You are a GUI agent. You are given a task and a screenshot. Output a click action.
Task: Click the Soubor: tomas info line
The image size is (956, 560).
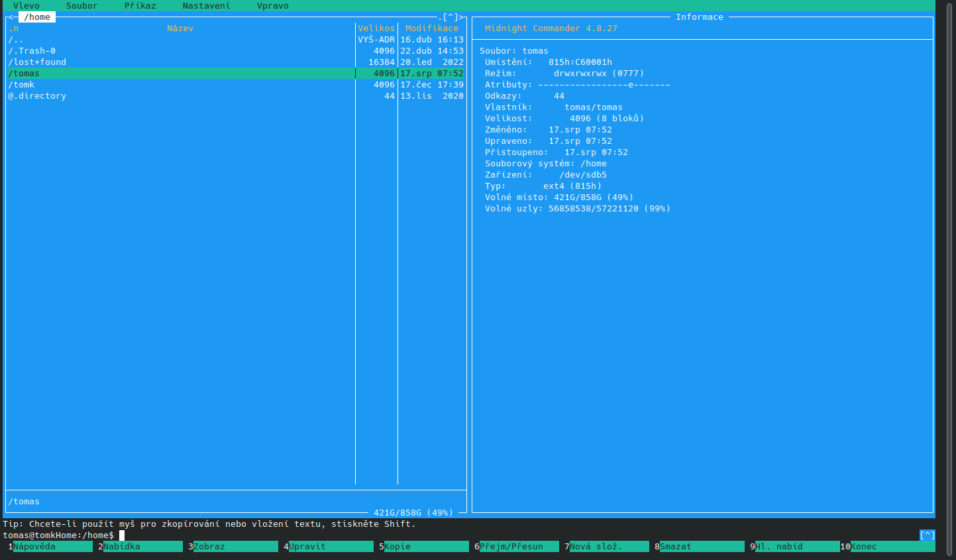(x=514, y=51)
